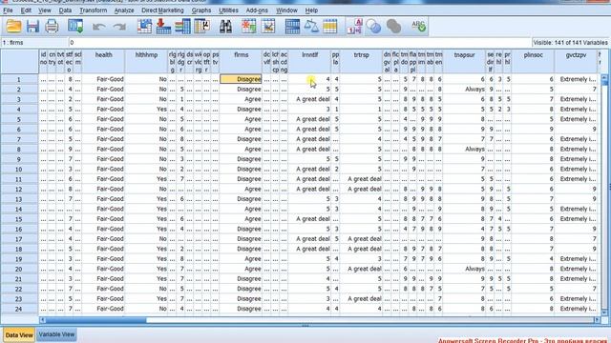
Task: Click the horizontal scrollbar right arrow
Action: 597,320
